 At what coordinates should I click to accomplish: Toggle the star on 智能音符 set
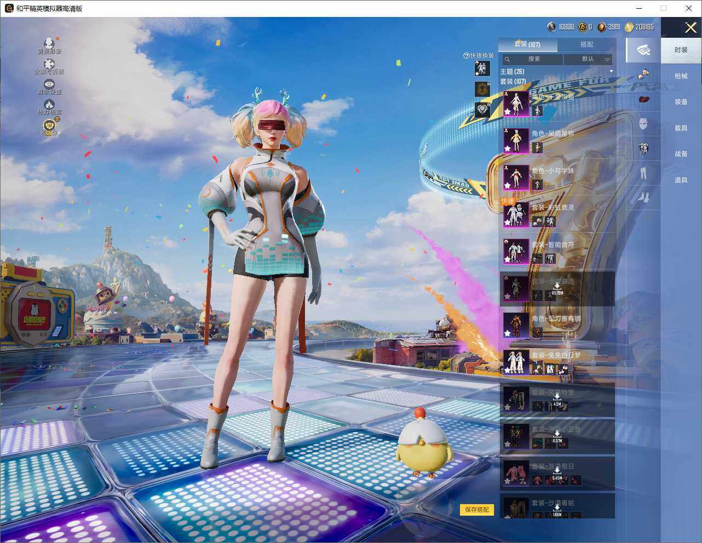tap(508, 259)
